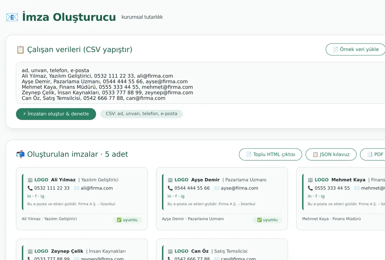Click the caption Mehmet Kaya · Finans Müdürü
385x260 pixels.
(331, 219)
